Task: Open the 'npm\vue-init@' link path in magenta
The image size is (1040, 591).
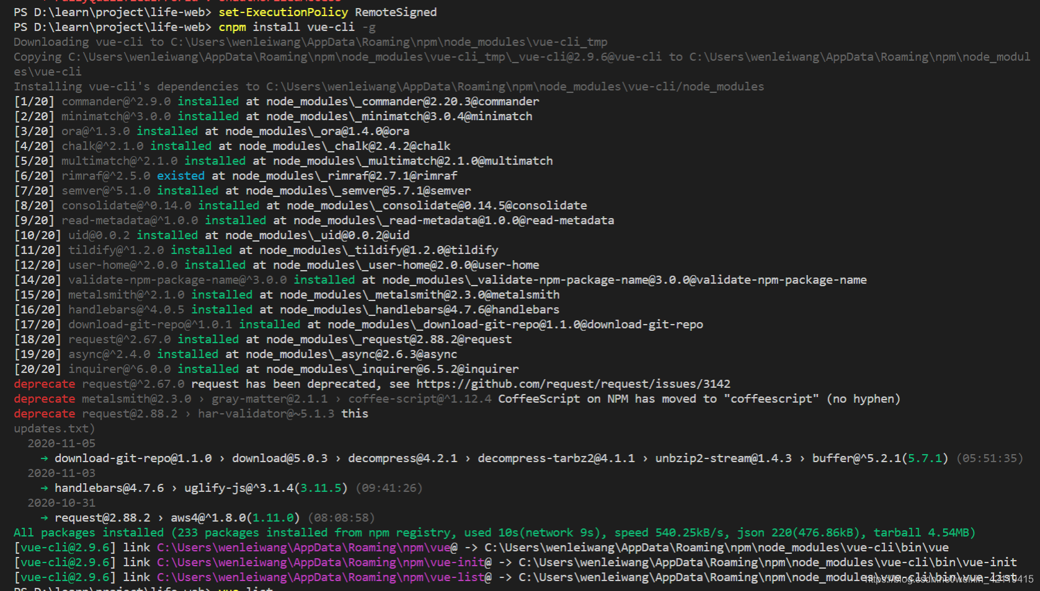Action: click(324, 563)
